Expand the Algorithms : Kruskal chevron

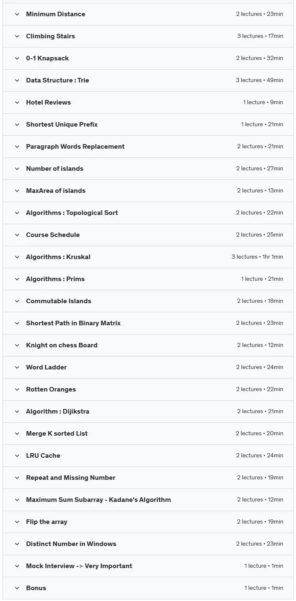[x=17, y=257]
